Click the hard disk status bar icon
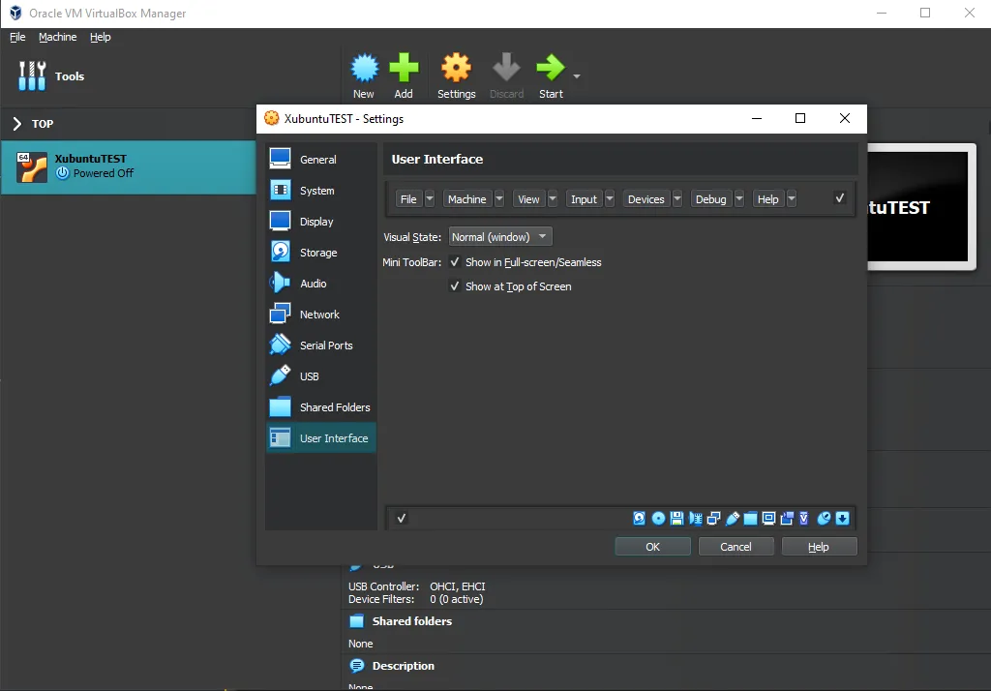Image resolution: width=991 pixels, height=691 pixels. point(640,519)
